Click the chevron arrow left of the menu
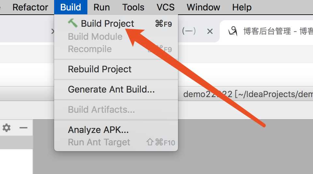This screenshot has width=313, height=174. click(x=52, y=31)
